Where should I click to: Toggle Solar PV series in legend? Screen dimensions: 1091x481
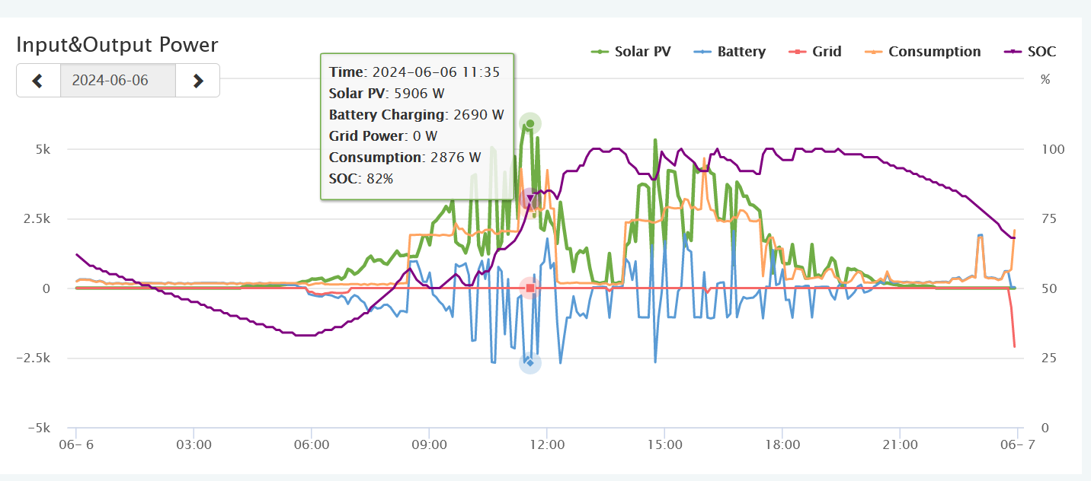point(632,52)
